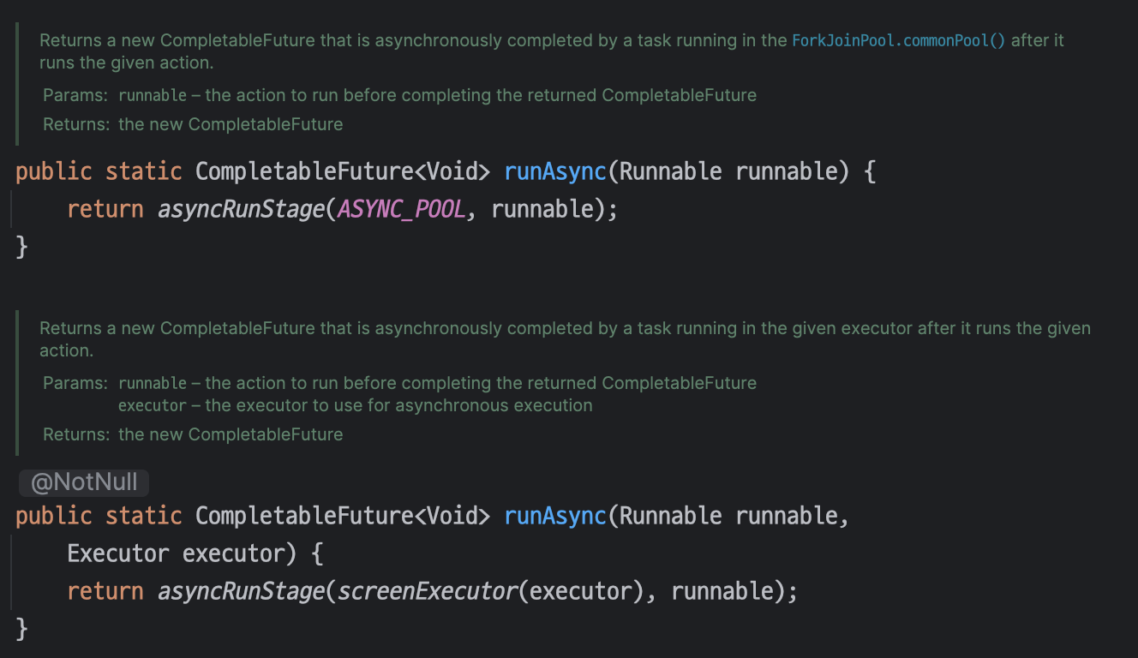Click Runnable type in first method signature
Image resolution: width=1138 pixels, height=658 pixels.
[671, 171]
